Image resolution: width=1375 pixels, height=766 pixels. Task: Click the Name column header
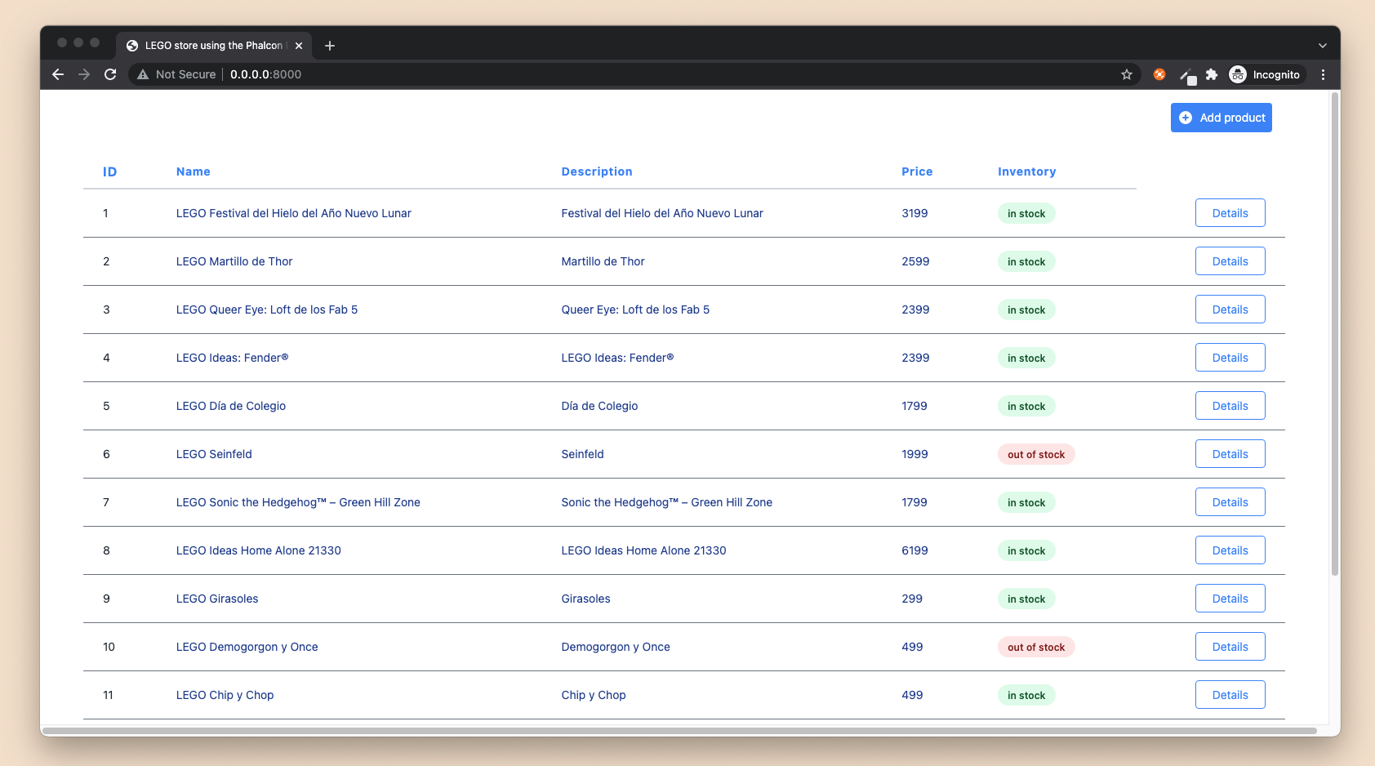(x=194, y=171)
